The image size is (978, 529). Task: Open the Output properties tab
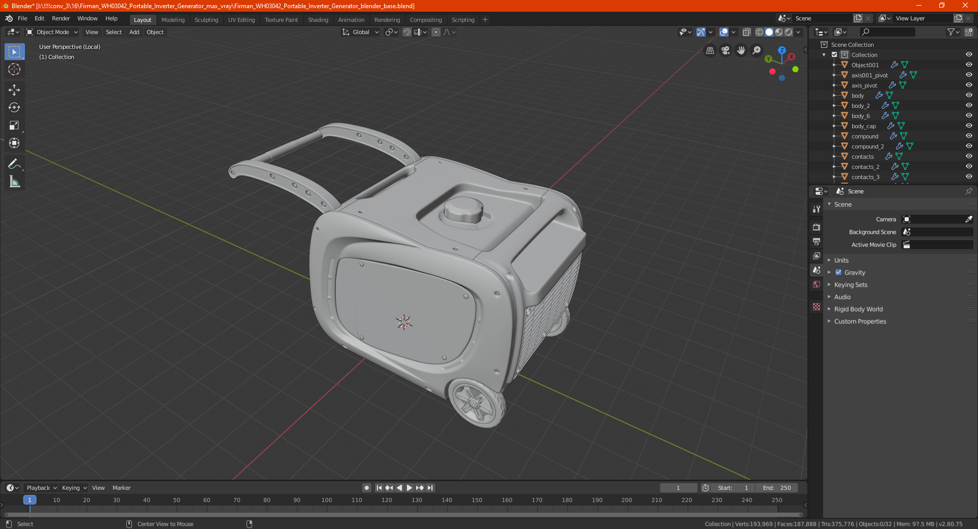click(817, 241)
